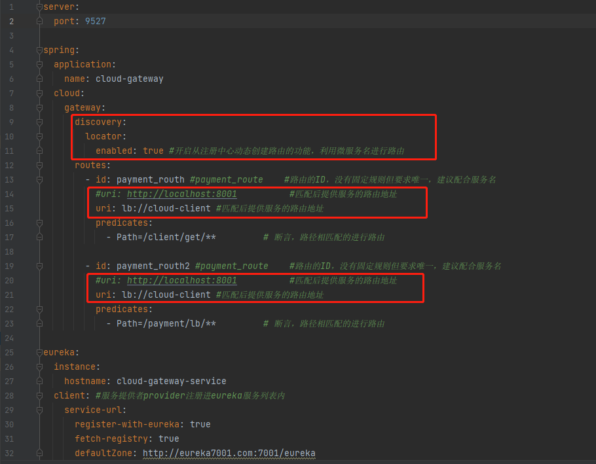Image resolution: width=596 pixels, height=464 pixels.
Task: Open the commented http://localhost:8001 link on line 14
Action: [181, 194]
